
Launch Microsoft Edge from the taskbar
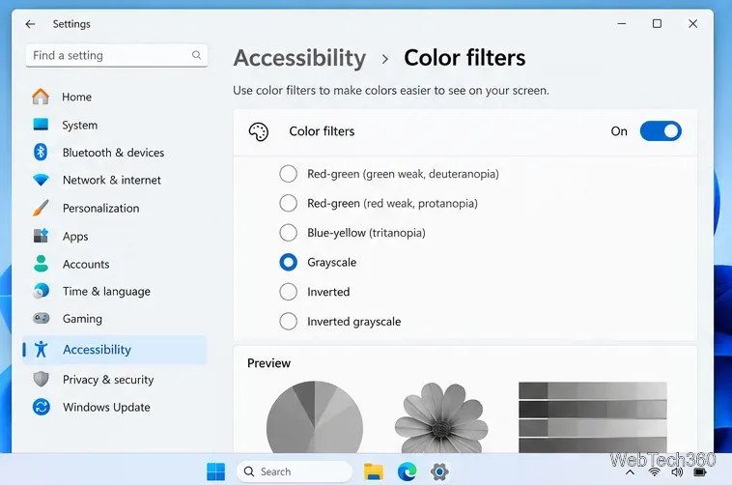tap(408, 471)
